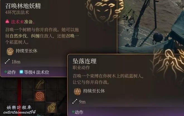Click the dryad face portrait icon
Image resolution: width=184 pixels, height=116 pixels.
point(105,11)
